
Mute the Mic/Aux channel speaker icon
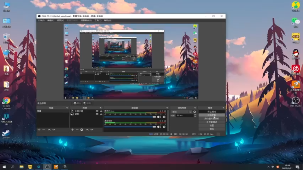pyautogui.click(x=159, y=117)
